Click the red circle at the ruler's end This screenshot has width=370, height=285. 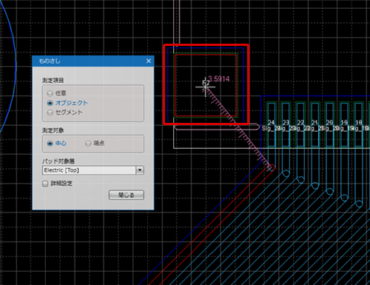coord(272,167)
